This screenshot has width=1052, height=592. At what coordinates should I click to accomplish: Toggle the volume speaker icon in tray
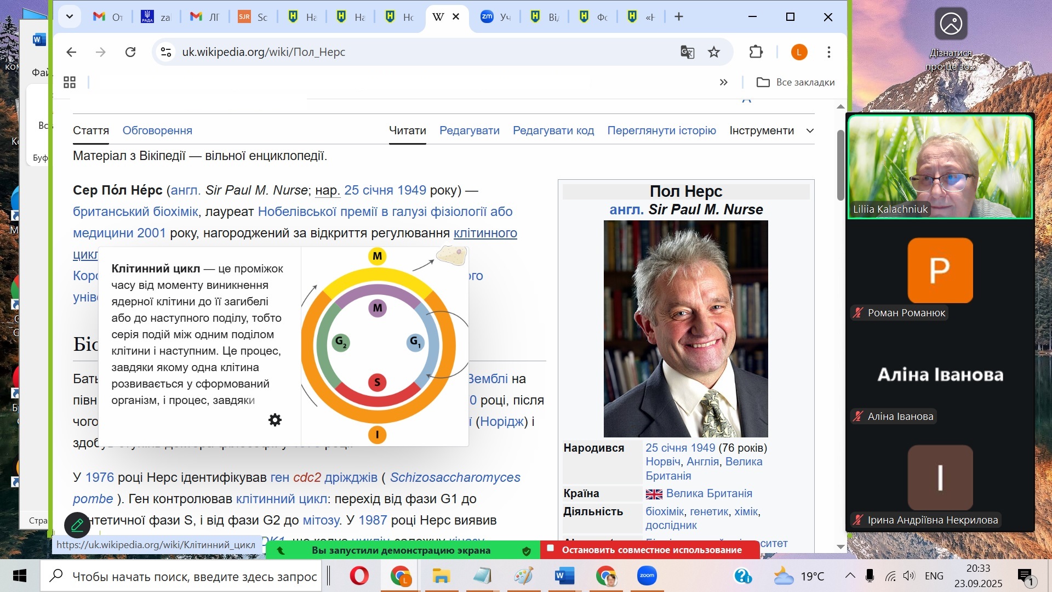(x=909, y=576)
